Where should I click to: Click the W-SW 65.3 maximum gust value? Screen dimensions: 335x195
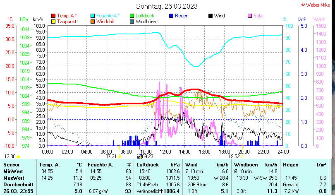[x=266, y=178]
